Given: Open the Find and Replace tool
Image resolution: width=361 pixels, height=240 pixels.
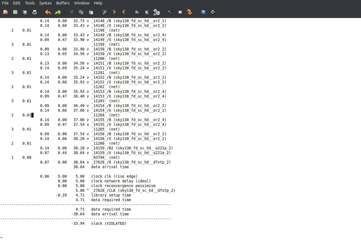Looking at the screenshot, I should tap(104, 12).
